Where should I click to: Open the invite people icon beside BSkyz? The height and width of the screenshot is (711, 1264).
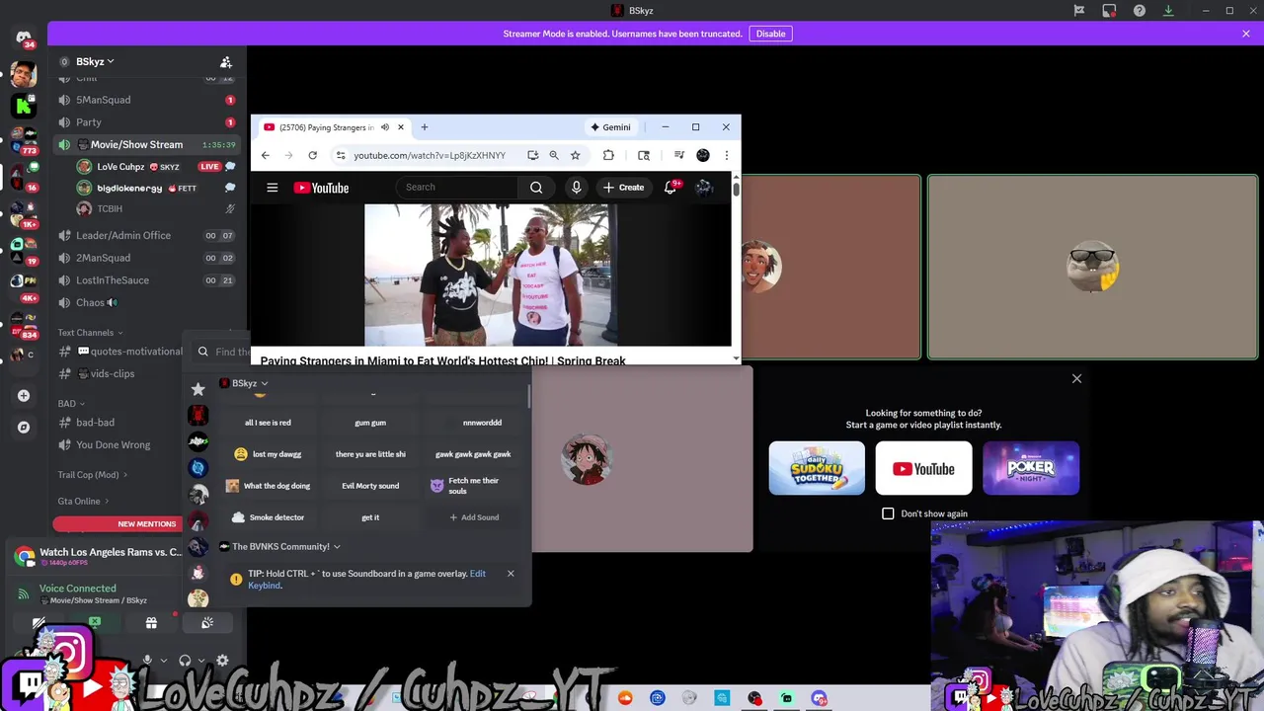[226, 61]
